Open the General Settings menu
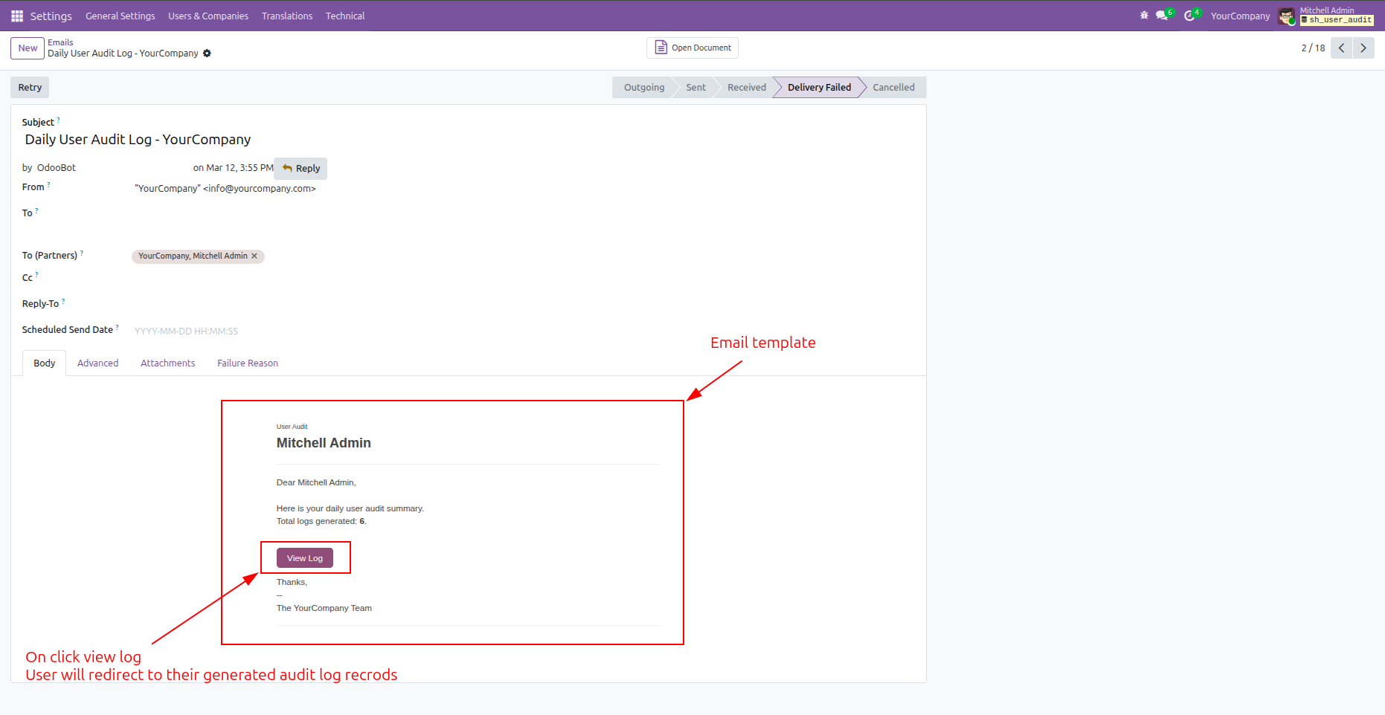This screenshot has width=1385, height=715. [120, 16]
